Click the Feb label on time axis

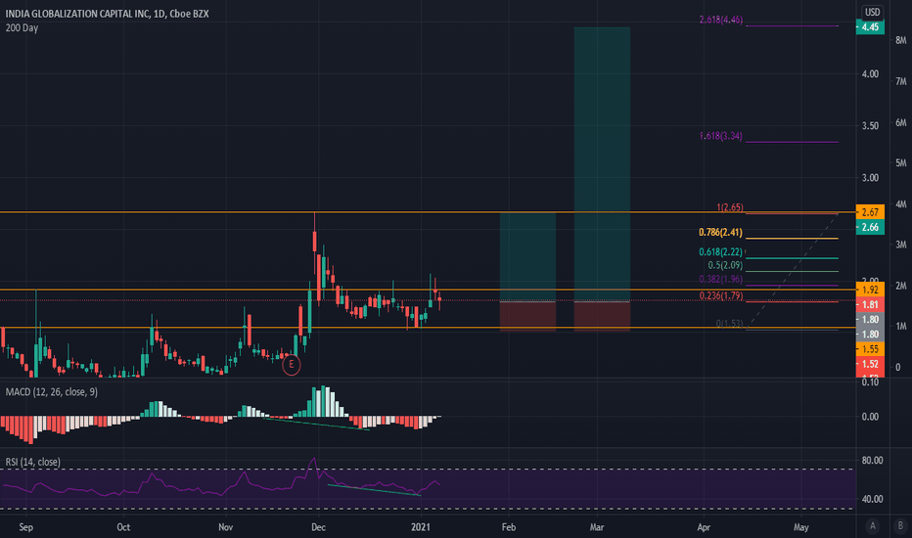[508, 527]
